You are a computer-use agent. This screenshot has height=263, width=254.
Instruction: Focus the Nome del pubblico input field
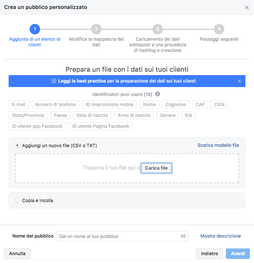point(123,236)
